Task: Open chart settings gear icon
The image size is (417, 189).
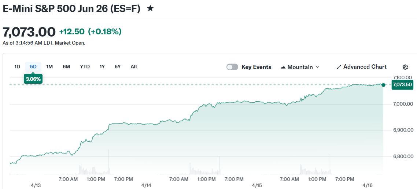Action: tap(405, 67)
